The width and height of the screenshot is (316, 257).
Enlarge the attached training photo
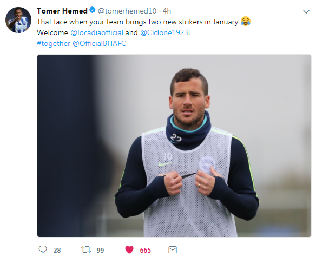pyautogui.click(x=174, y=146)
